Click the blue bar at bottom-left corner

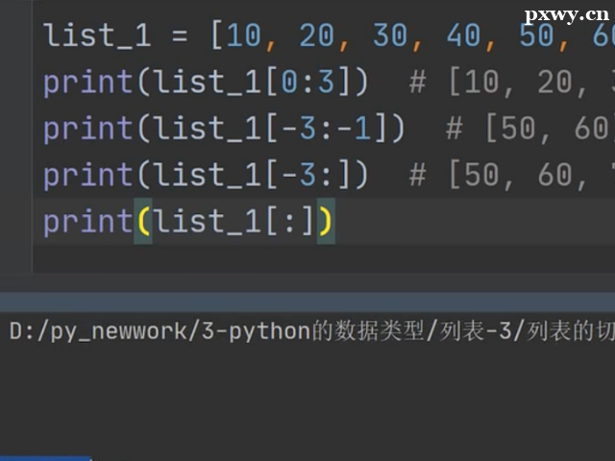click(45, 458)
